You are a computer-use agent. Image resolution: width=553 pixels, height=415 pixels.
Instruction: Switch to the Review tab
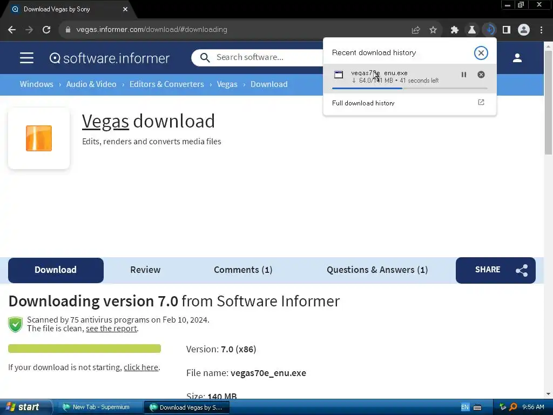(145, 270)
